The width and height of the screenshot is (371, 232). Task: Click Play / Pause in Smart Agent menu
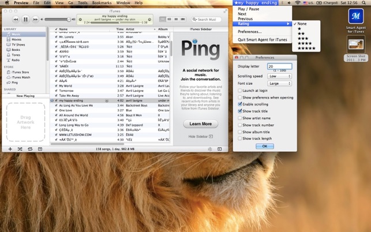pyautogui.click(x=262, y=9)
